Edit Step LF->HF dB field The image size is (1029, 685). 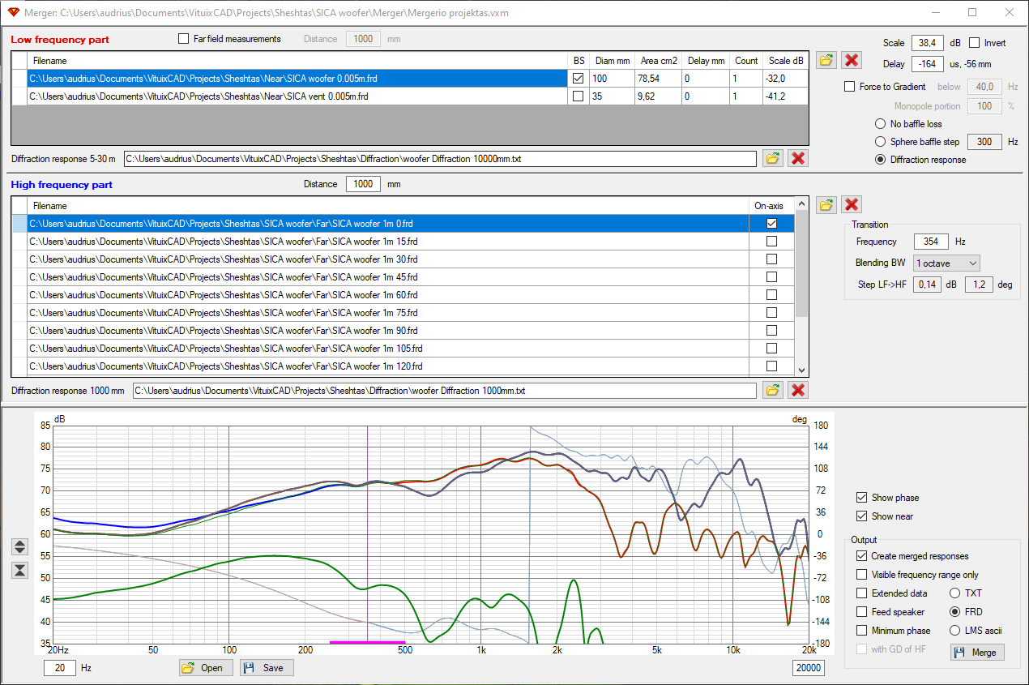(929, 285)
